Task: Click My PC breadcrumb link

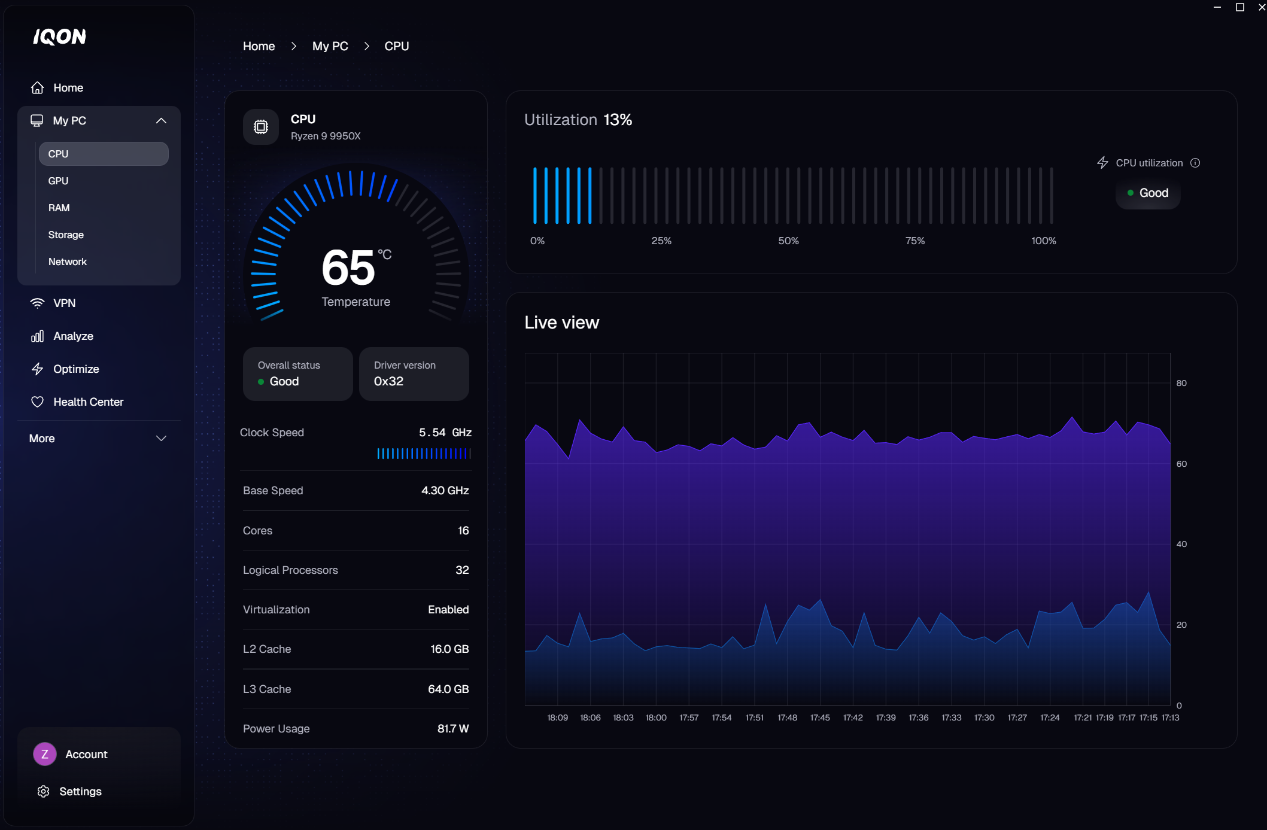Action: pyautogui.click(x=330, y=46)
